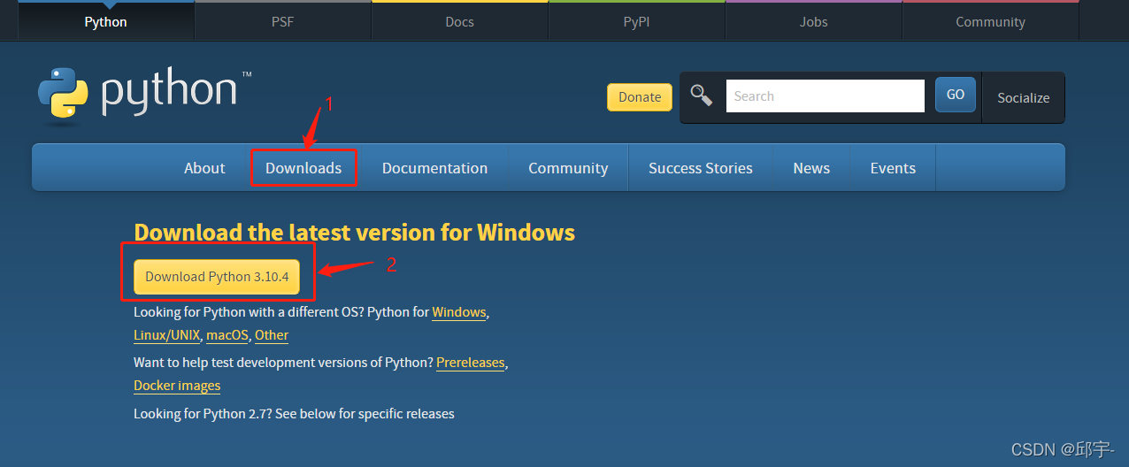This screenshot has width=1129, height=467.
Task: Click the Donate button
Action: pos(640,97)
